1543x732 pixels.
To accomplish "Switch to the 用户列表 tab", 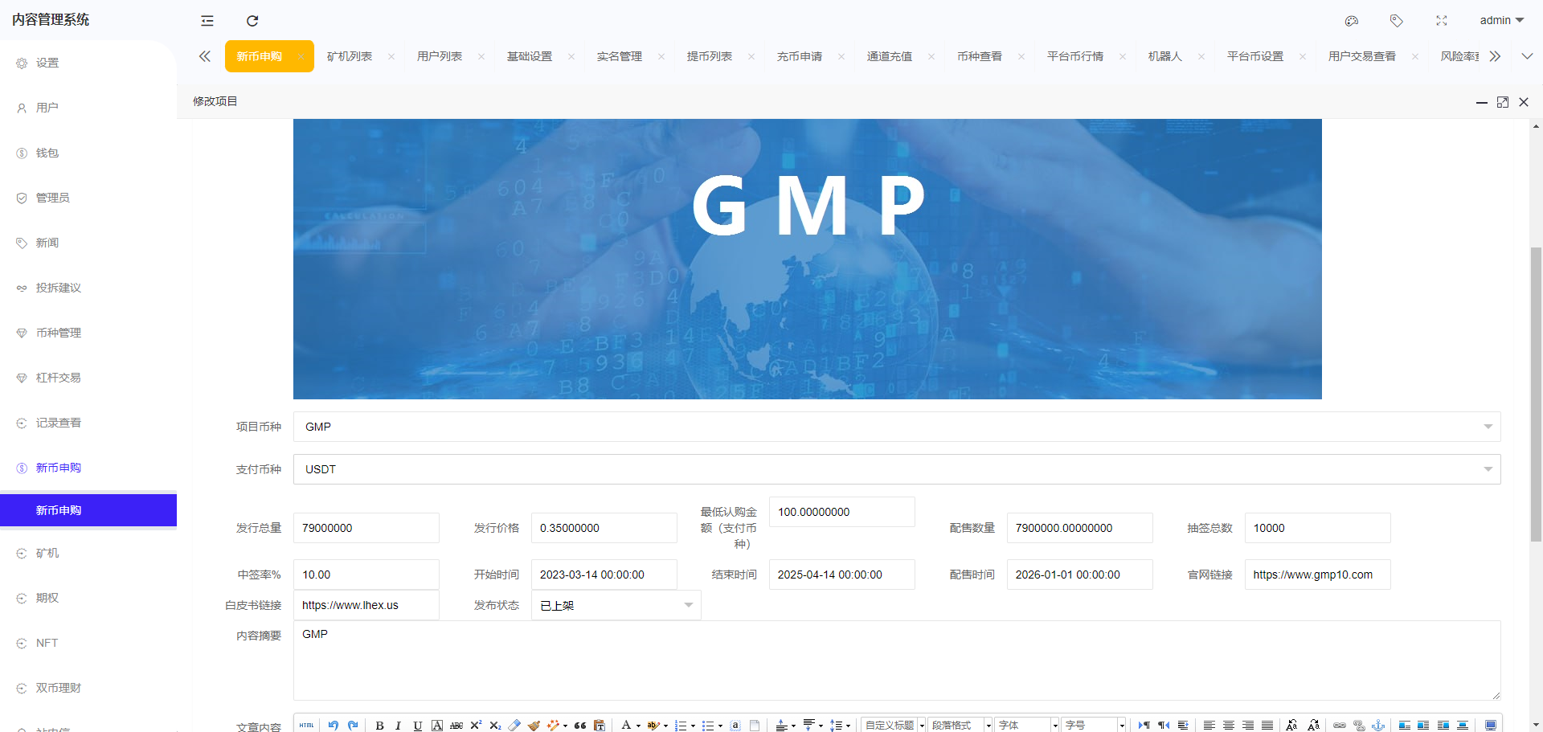I will pyautogui.click(x=440, y=56).
